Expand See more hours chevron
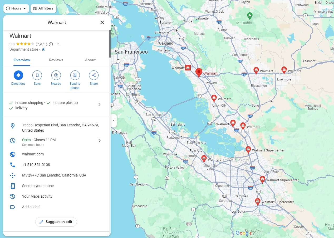Screen dimensions: 334x238 tap(99, 141)
